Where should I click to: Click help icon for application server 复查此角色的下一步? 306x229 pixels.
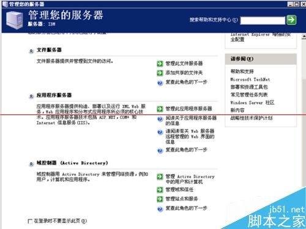tap(160, 151)
